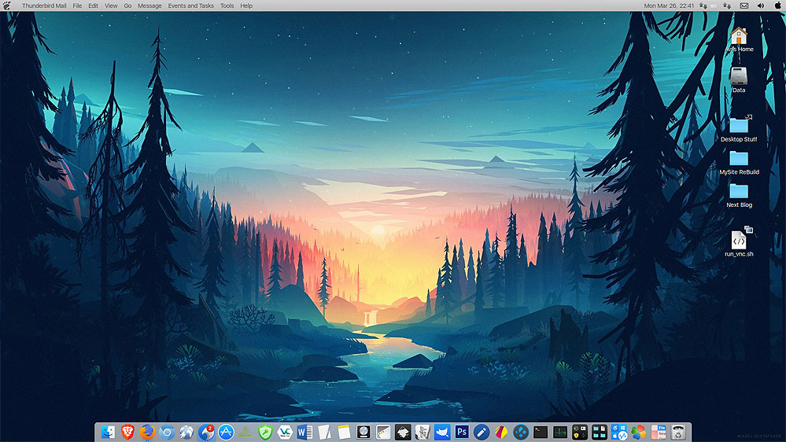Click the date and time clock
The width and height of the screenshot is (786, 442).
coord(669,6)
